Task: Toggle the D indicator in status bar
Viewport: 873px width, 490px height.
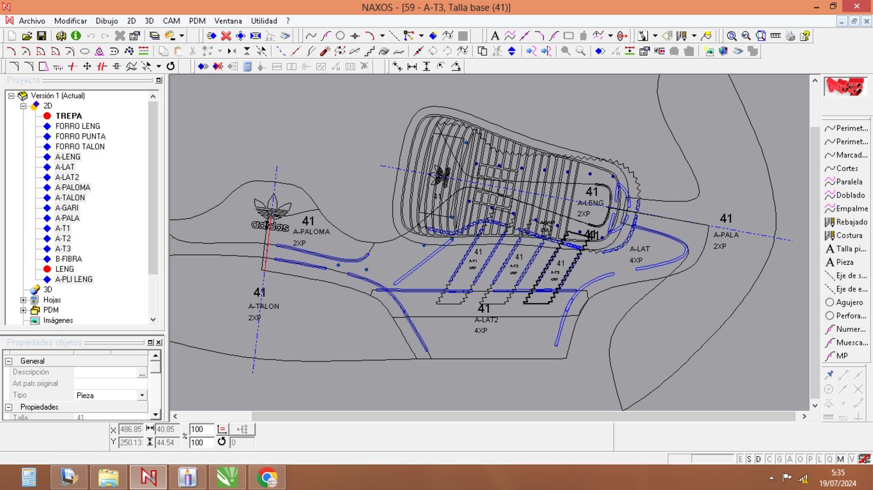Action: [x=758, y=459]
